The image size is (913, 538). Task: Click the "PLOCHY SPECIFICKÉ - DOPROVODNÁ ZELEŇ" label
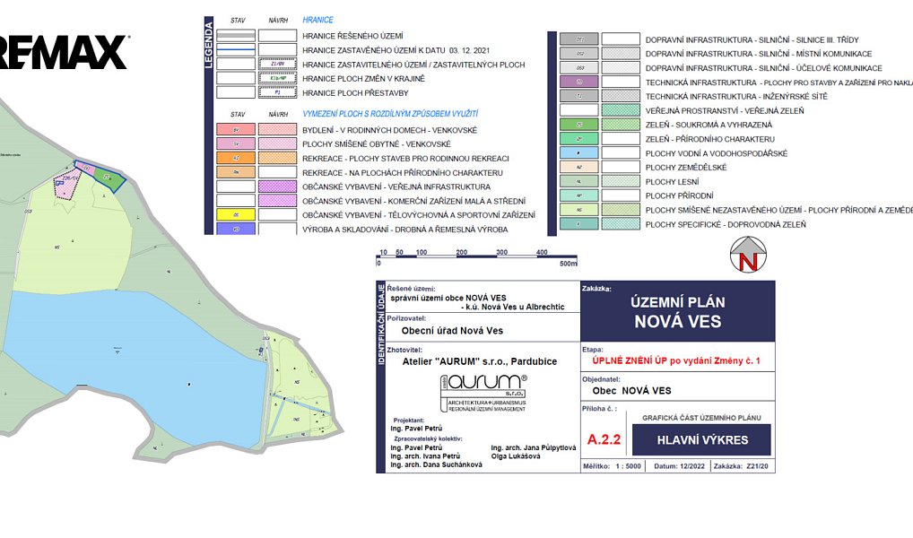tap(726, 225)
